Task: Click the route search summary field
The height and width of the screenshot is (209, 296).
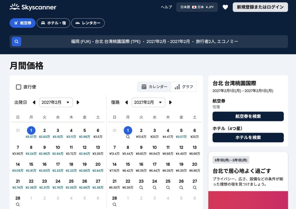Action: [x=149, y=41]
